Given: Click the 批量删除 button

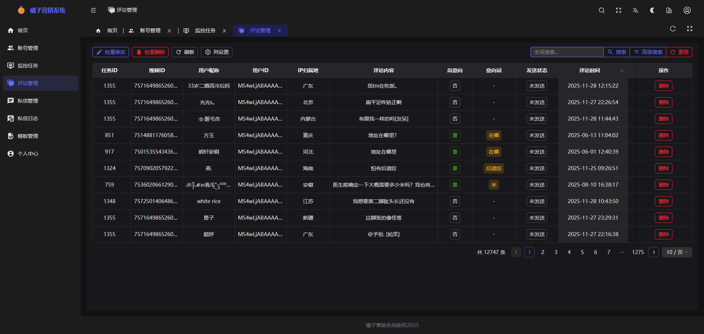Looking at the screenshot, I should [x=150, y=52].
